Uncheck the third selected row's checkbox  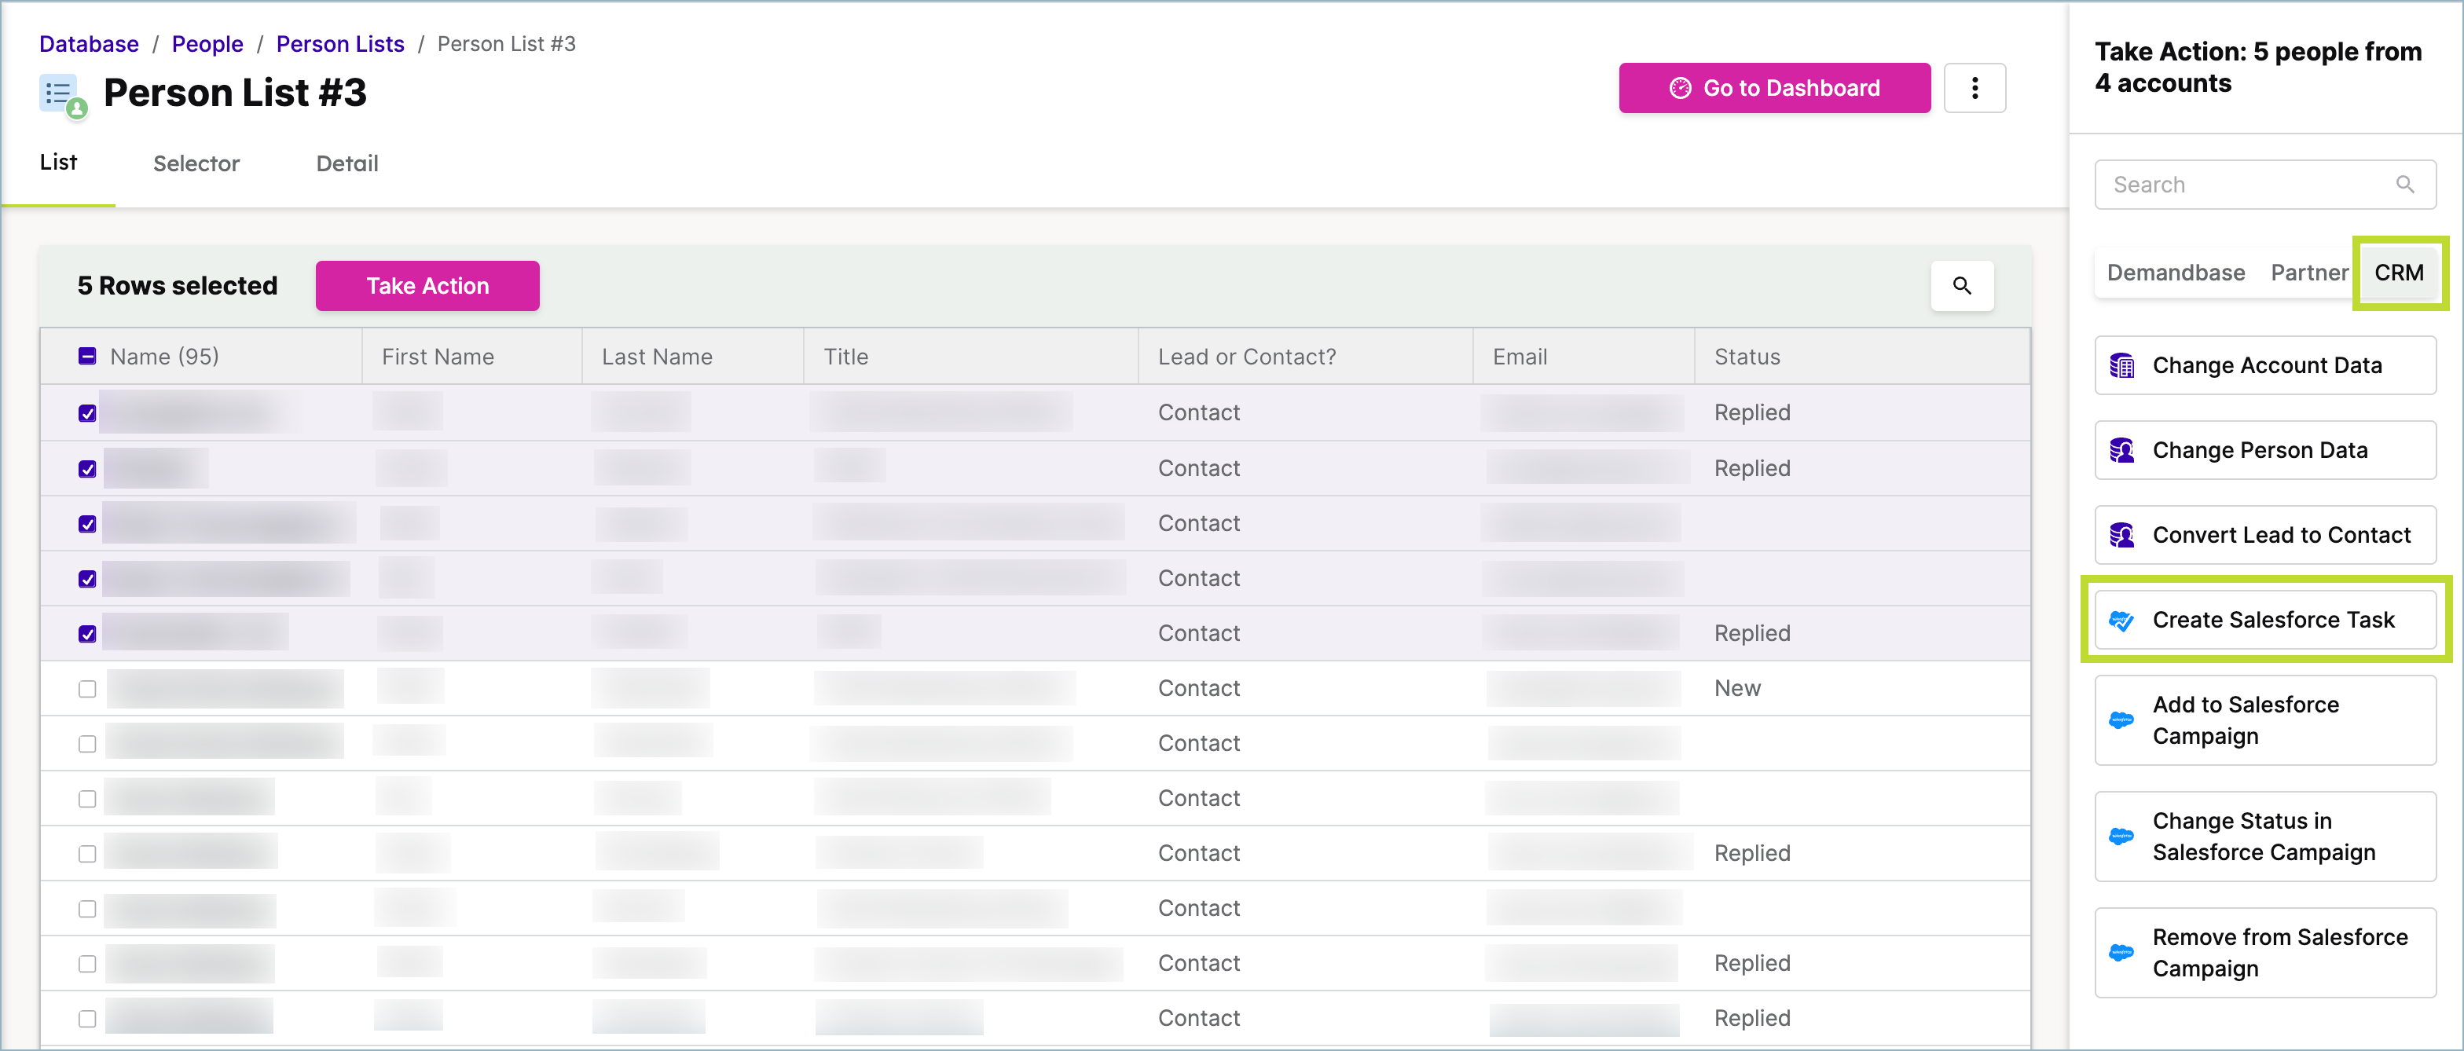(x=87, y=524)
